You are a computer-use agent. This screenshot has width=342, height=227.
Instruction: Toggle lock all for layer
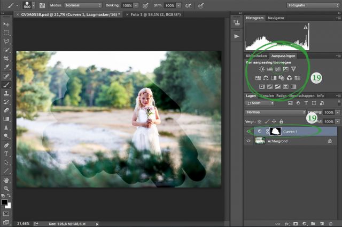coord(281,121)
